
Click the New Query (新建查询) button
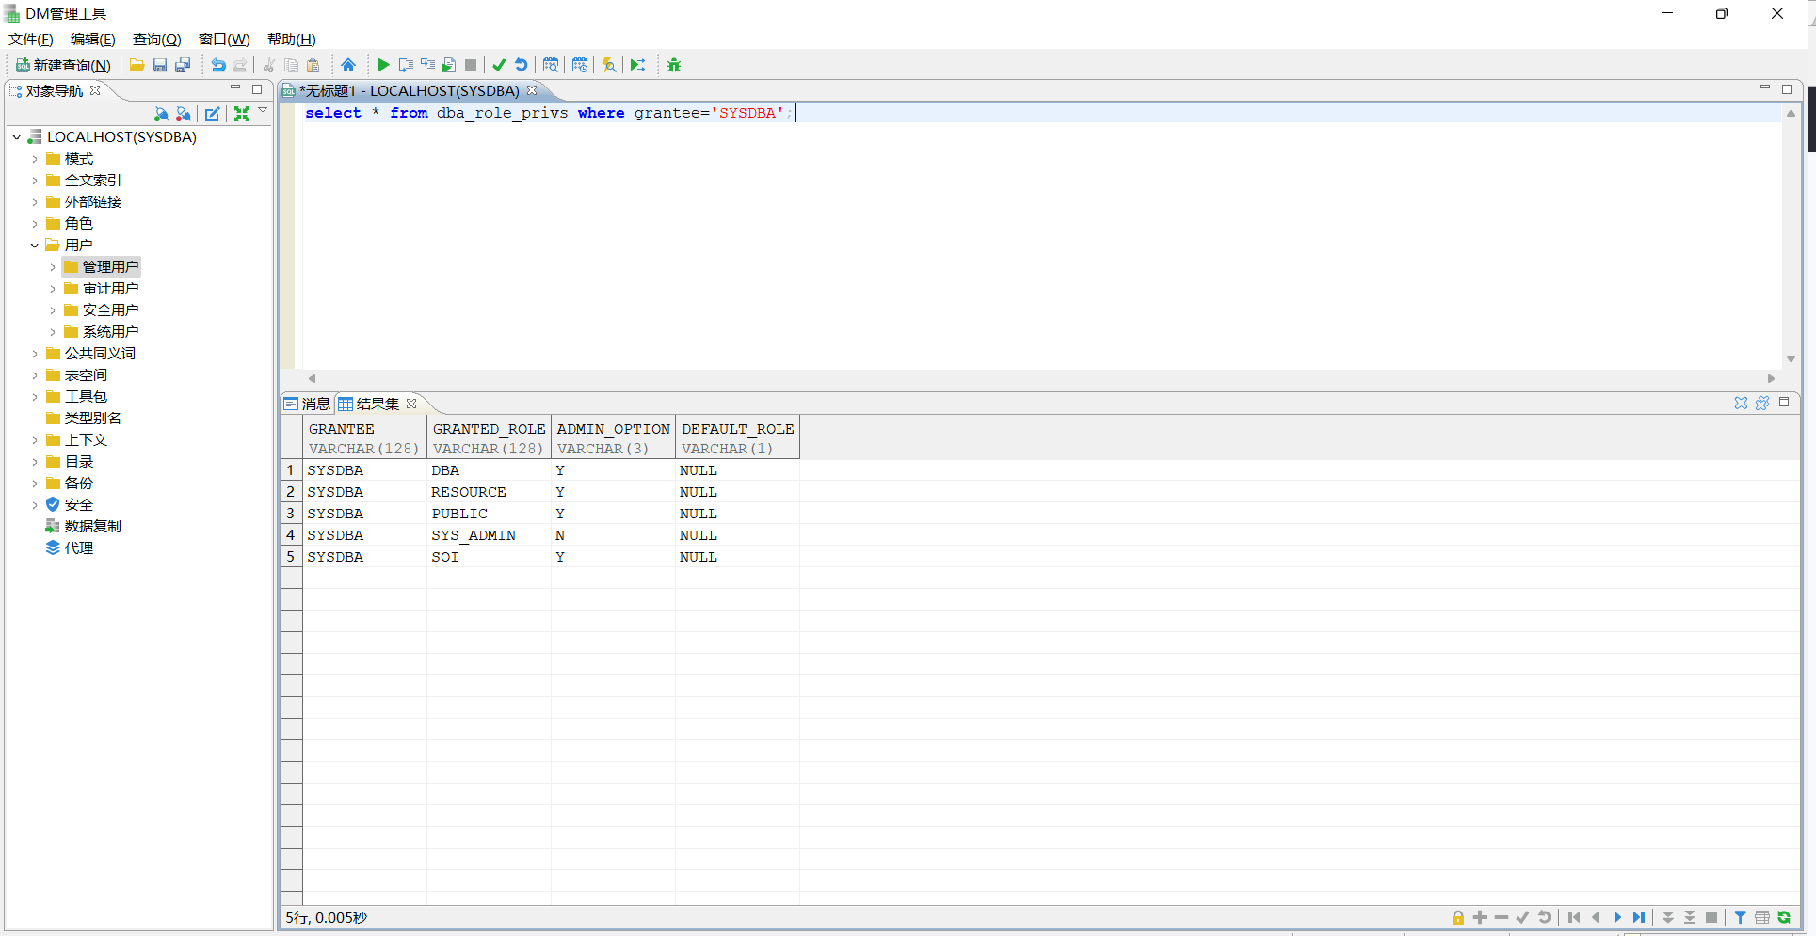(x=63, y=65)
